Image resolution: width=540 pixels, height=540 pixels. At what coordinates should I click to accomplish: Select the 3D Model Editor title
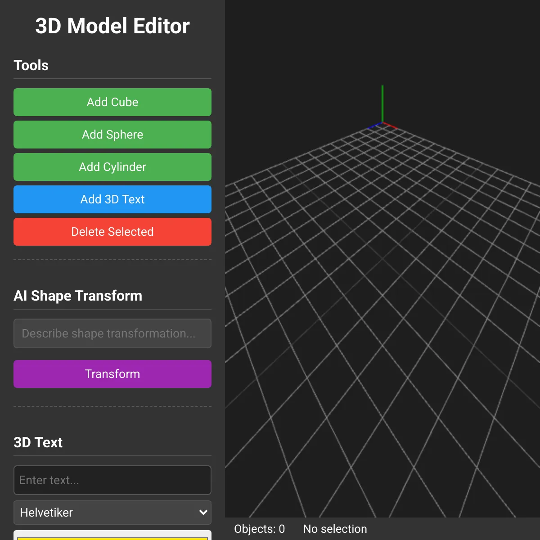coord(112,26)
